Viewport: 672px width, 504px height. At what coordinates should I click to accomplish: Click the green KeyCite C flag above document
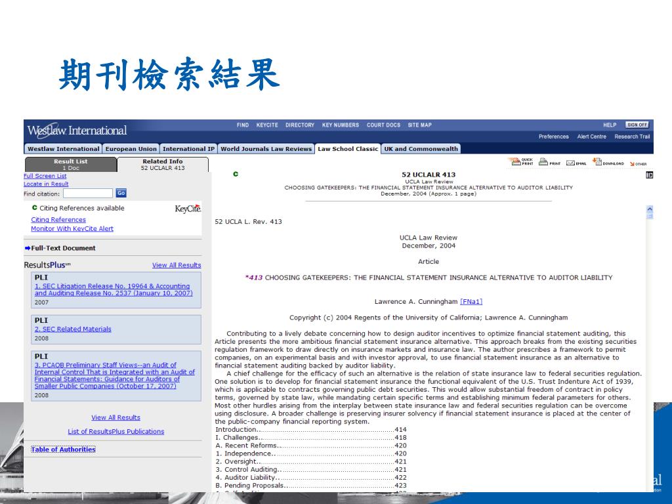point(236,174)
